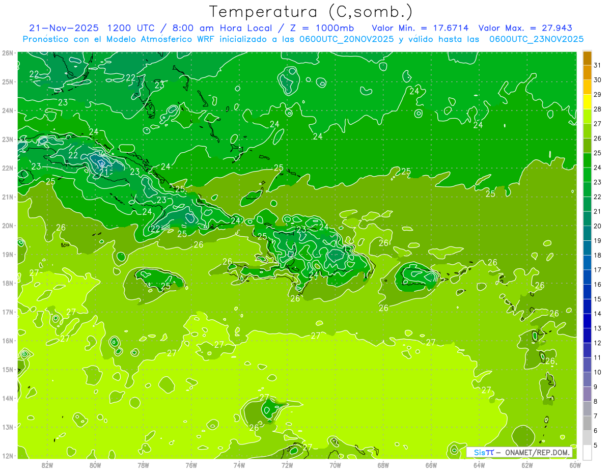The width and height of the screenshot is (611, 472).
Task: Click the legend scale value 19
Action: pos(597,241)
